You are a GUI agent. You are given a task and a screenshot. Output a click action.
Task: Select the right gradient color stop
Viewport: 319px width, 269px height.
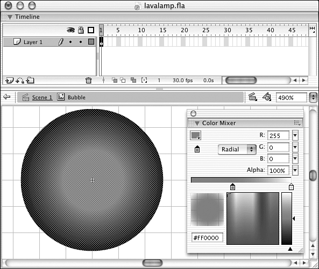pyautogui.click(x=291, y=186)
